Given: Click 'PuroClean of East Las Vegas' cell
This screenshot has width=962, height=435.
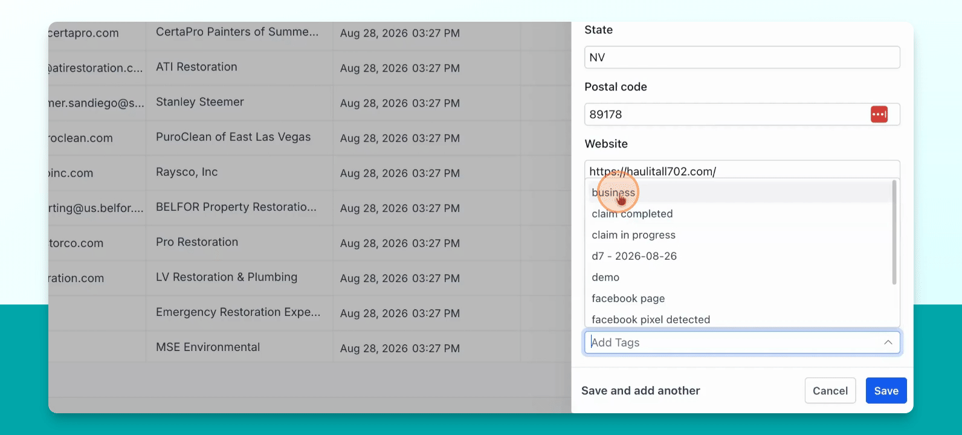Looking at the screenshot, I should (x=233, y=137).
